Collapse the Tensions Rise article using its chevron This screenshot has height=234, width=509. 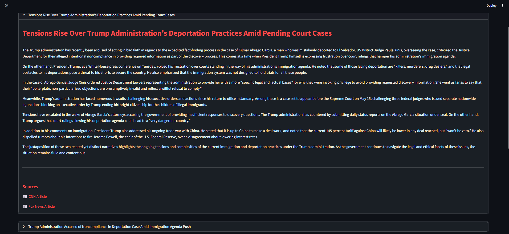[x=24, y=15]
